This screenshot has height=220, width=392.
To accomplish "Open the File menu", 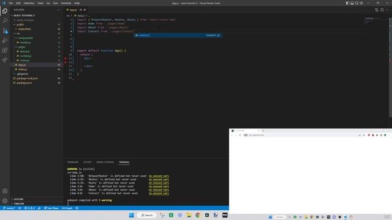I will click(10, 3).
